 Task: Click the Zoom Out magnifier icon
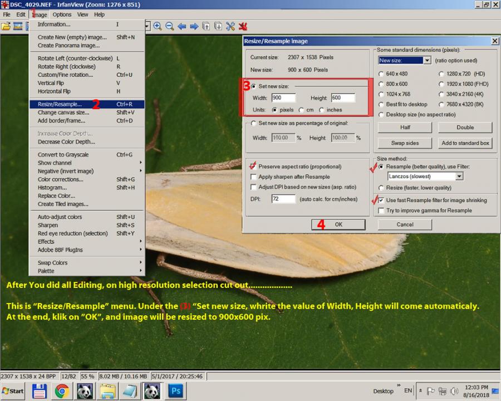point(170,26)
